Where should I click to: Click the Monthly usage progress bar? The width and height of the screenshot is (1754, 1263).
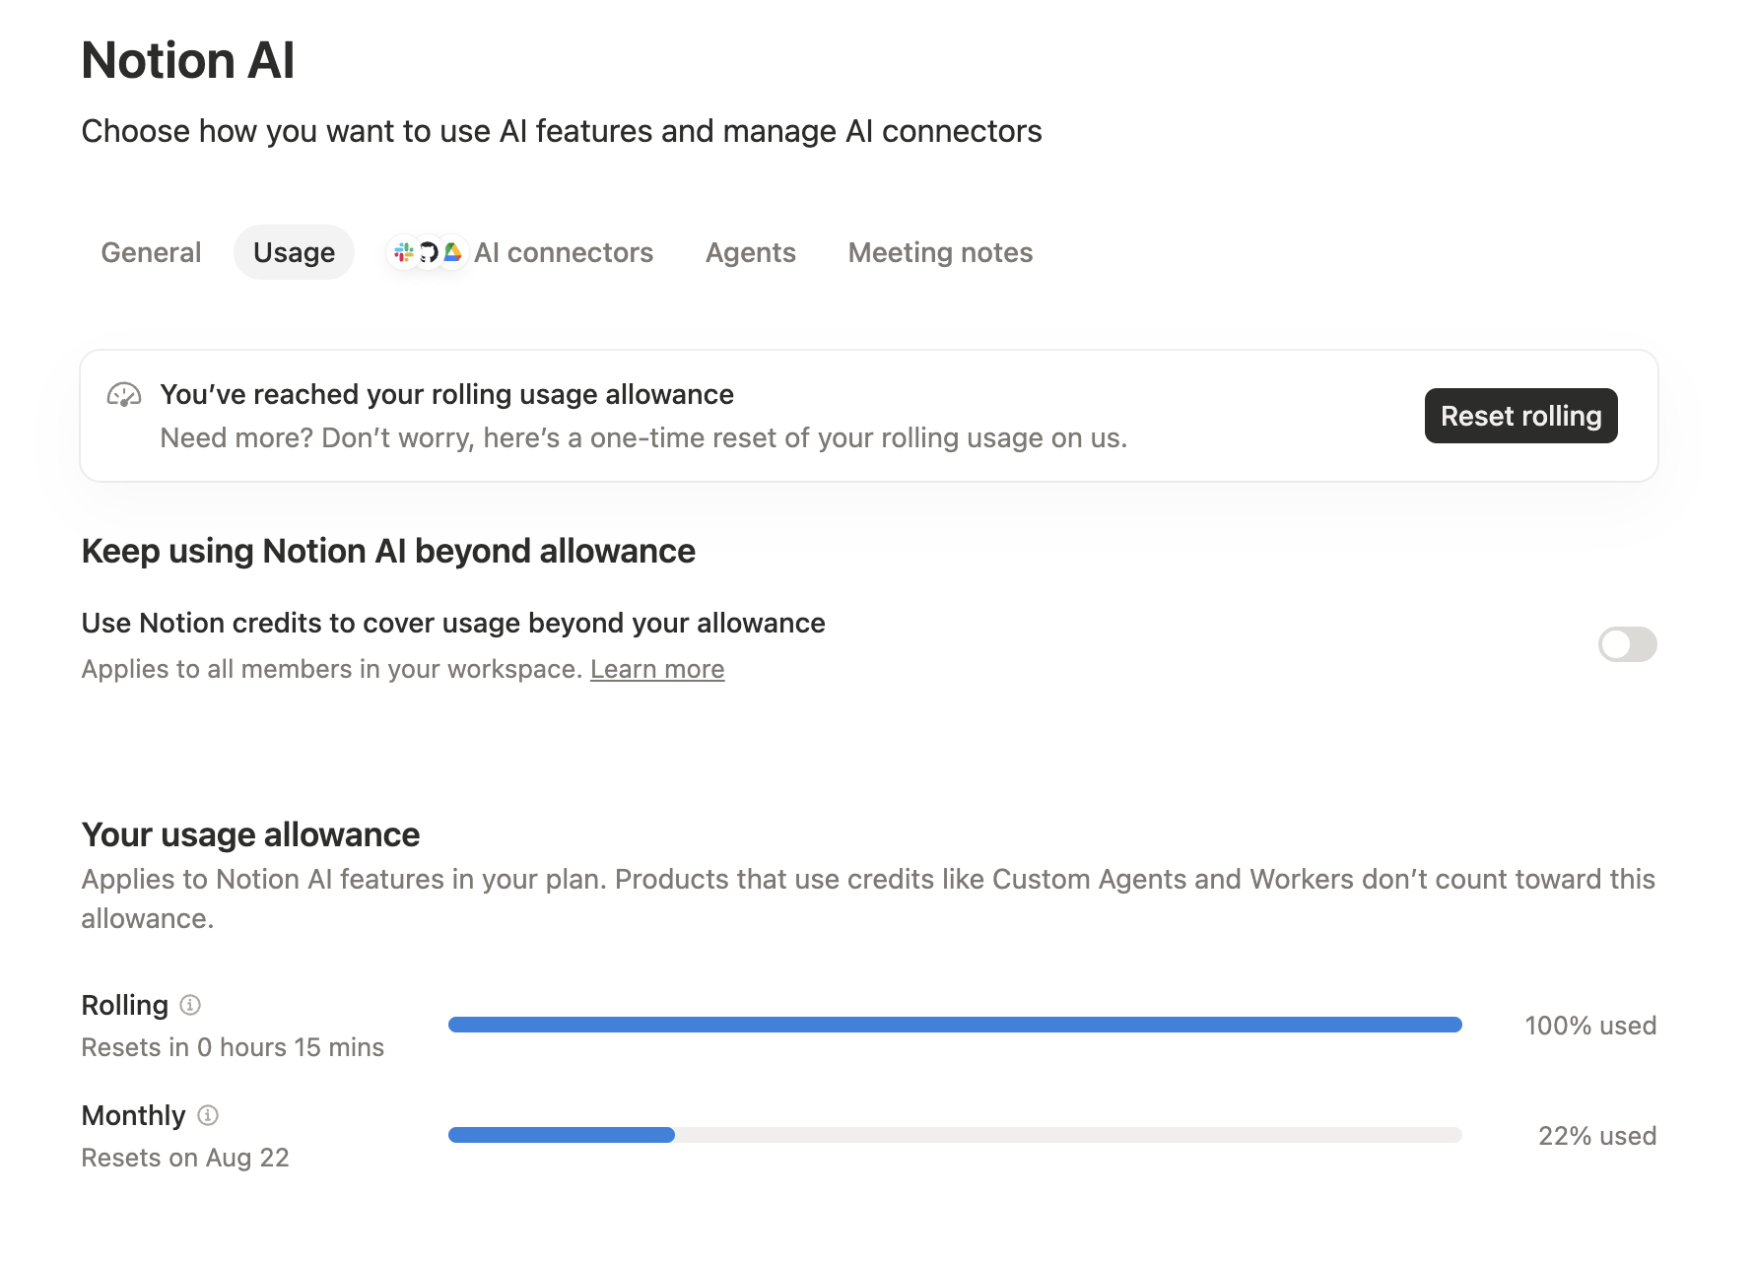point(955,1135)
